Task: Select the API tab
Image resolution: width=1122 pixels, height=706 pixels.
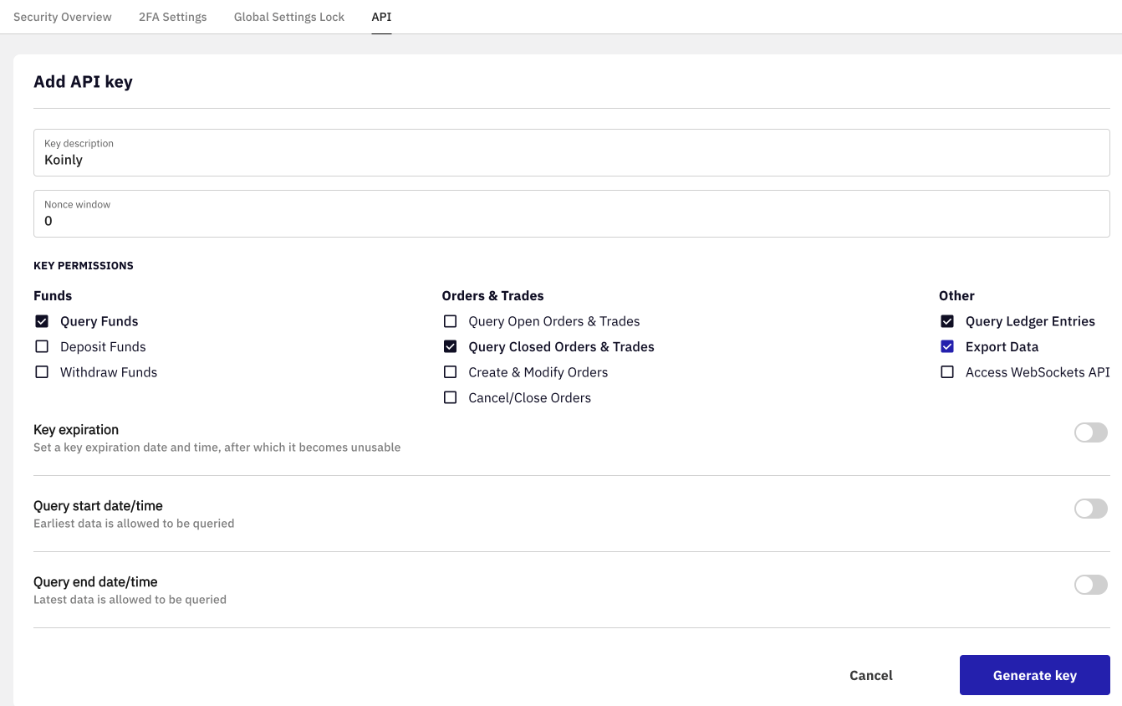Action: pos(381,17)
